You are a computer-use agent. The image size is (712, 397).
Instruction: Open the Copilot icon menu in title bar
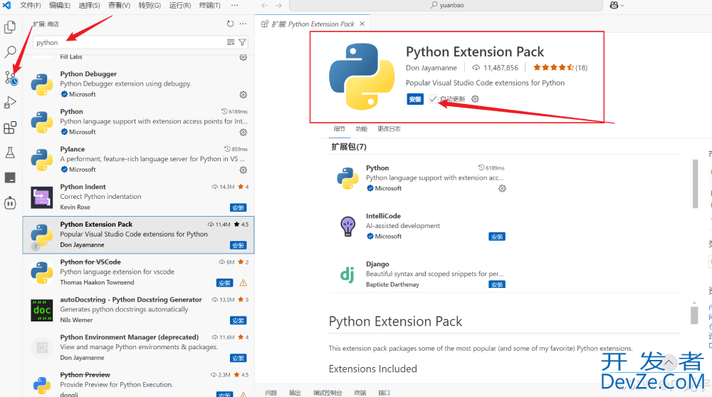coord(617,5)
